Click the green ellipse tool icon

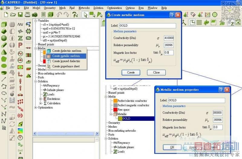(x=4, y=66)
